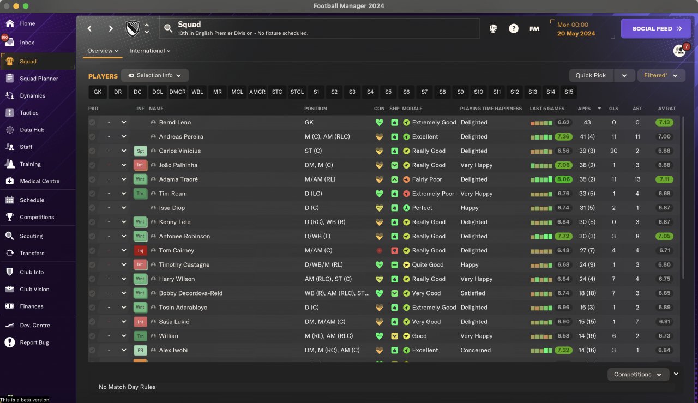Open the Filtered dropdown
Image resolution: width=698 pixels, height=403 pixels.
pyautogui.click(x=661, y=75)
